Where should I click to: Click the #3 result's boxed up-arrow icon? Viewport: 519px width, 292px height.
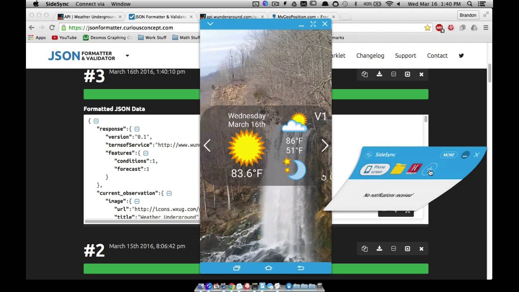point(407,74)
